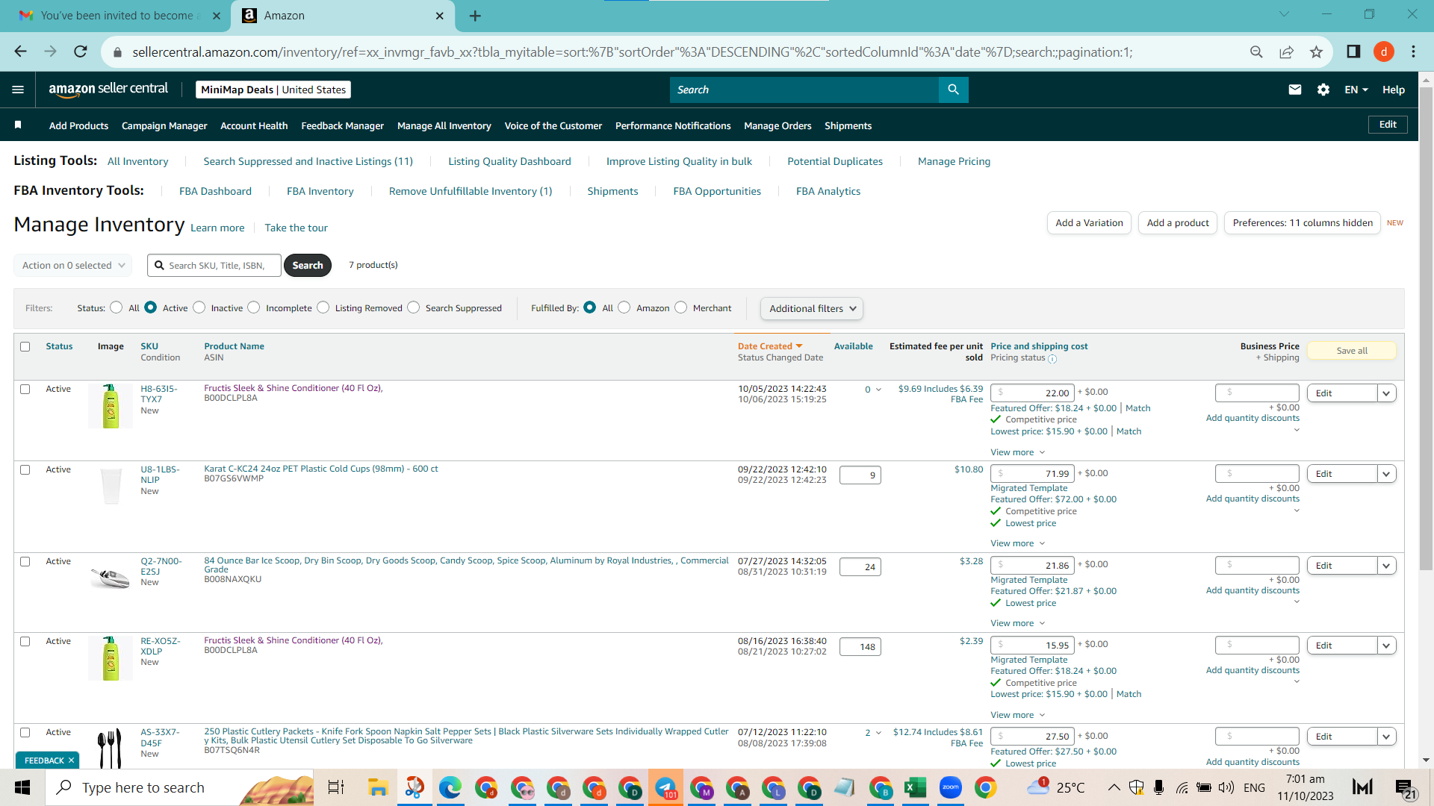
Task: Check the select-all checkbox in the table header
Action: click(25, 346)
